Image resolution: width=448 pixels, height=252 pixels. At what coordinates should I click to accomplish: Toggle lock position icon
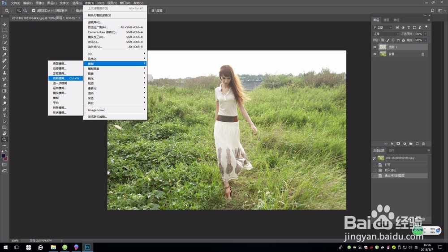coord(393,40)
